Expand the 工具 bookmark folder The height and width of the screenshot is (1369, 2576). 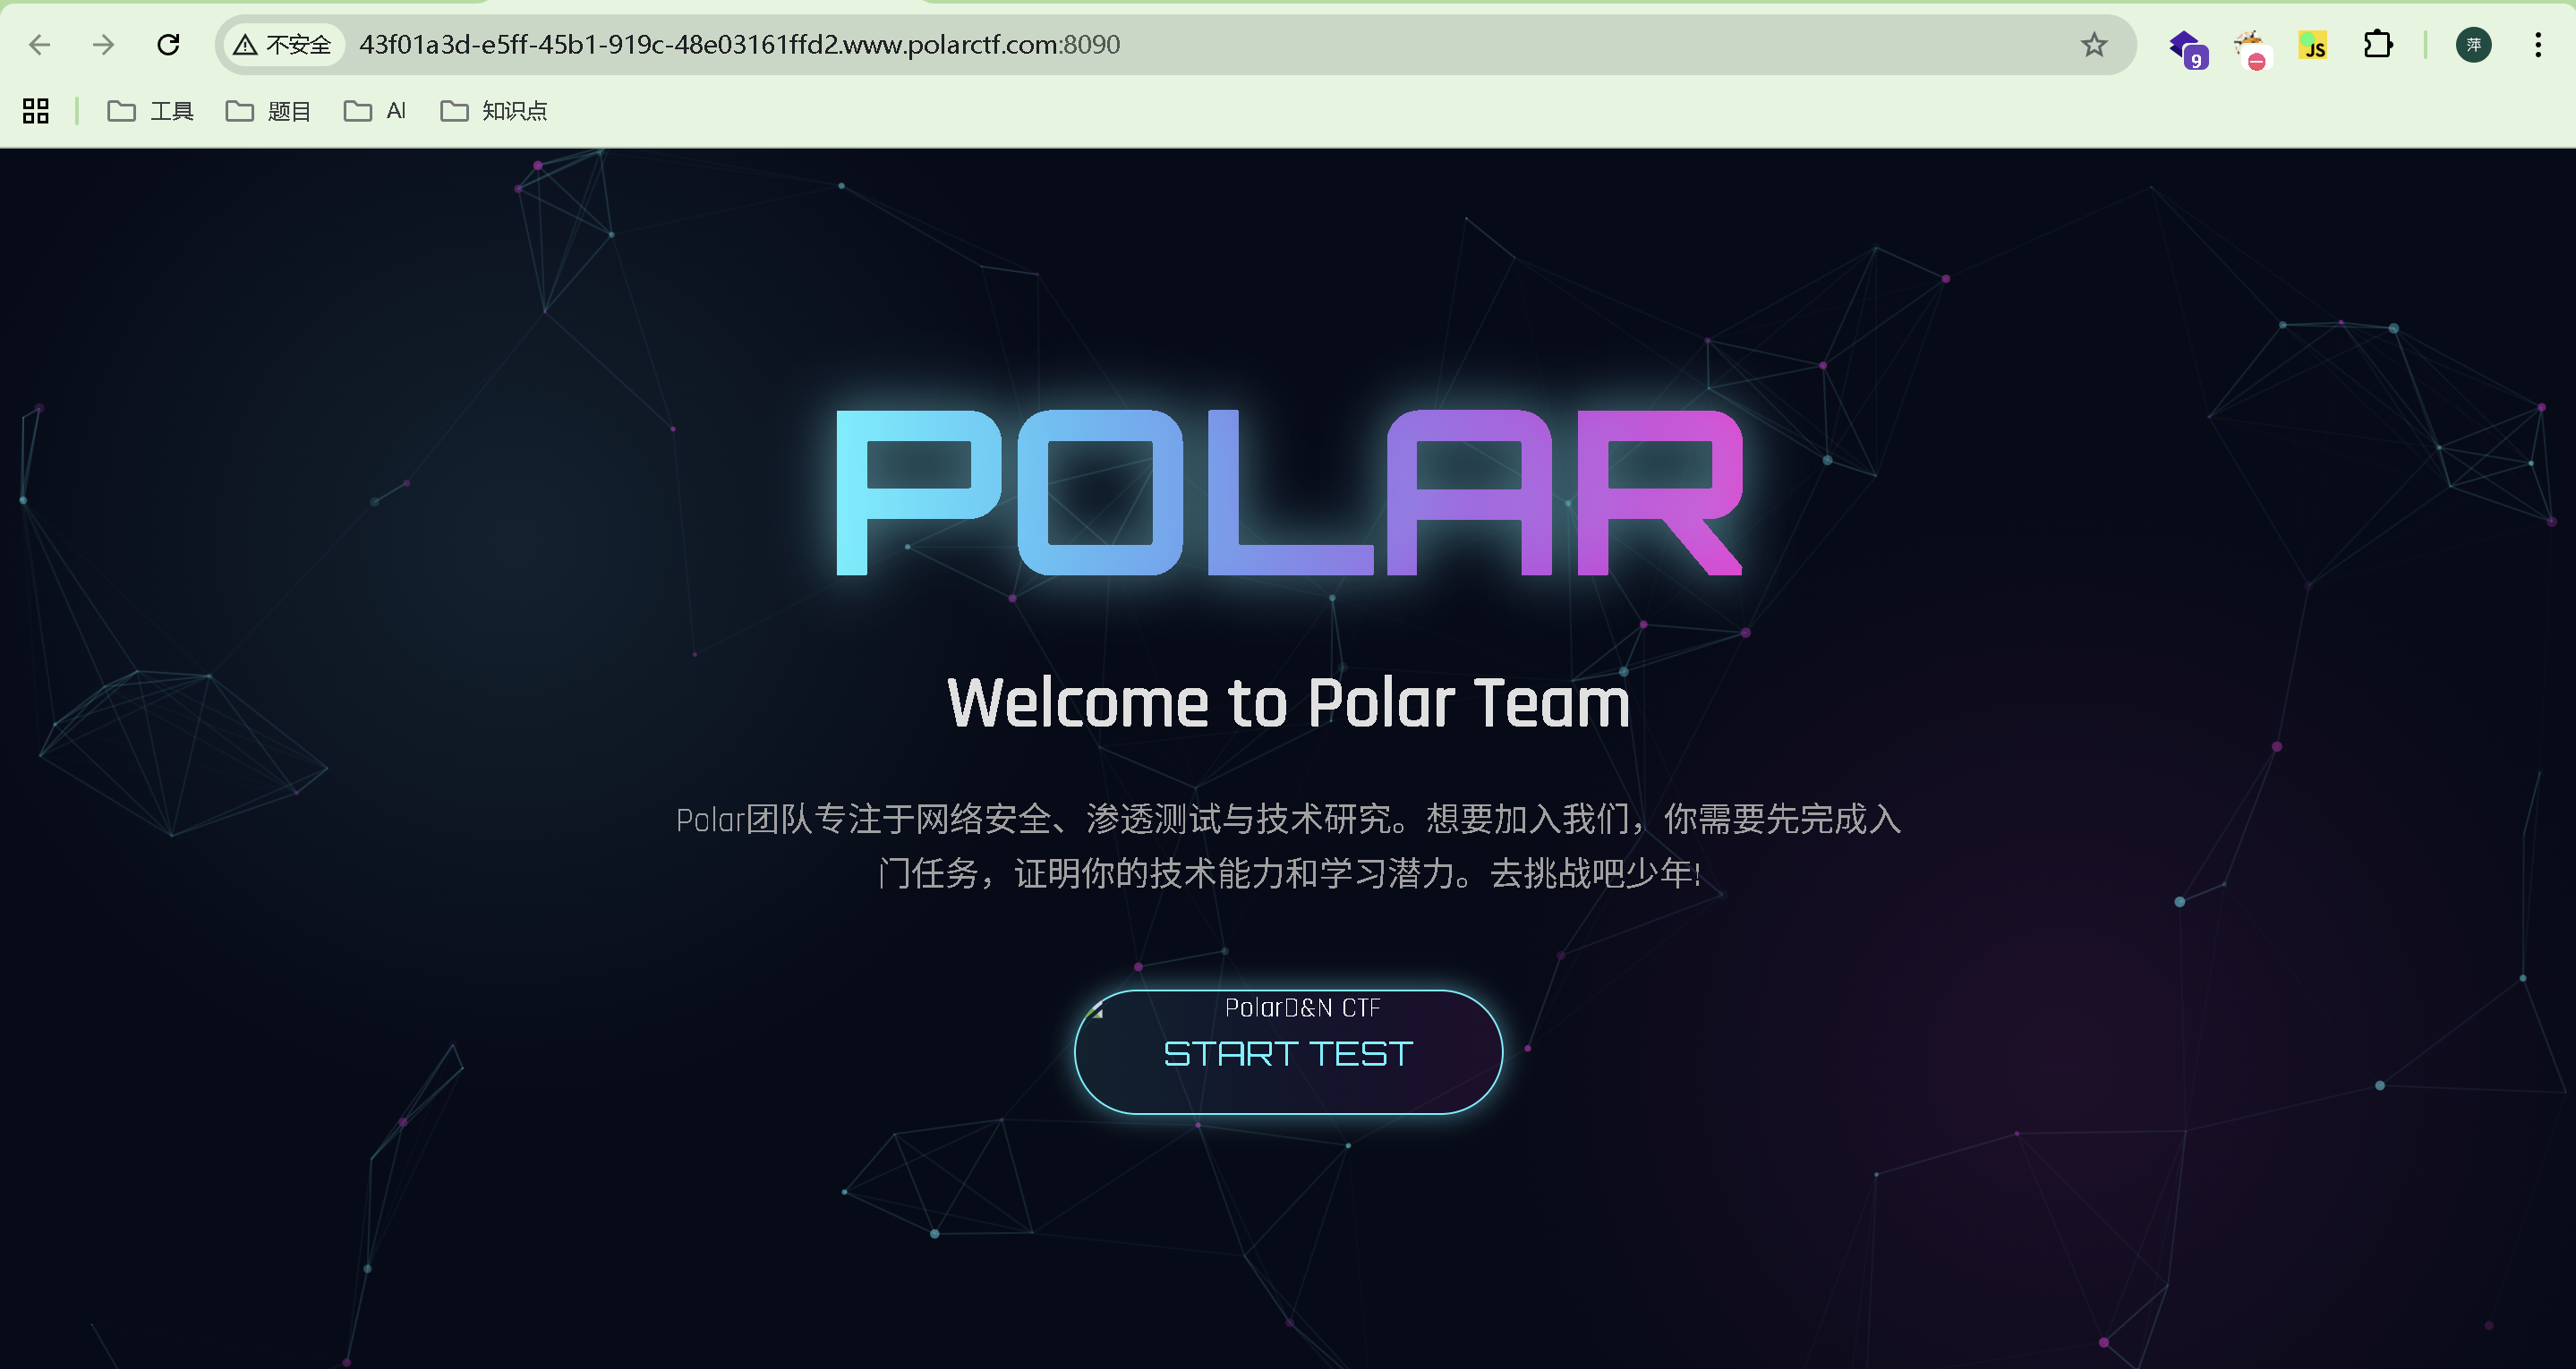[x=151, y=111]
